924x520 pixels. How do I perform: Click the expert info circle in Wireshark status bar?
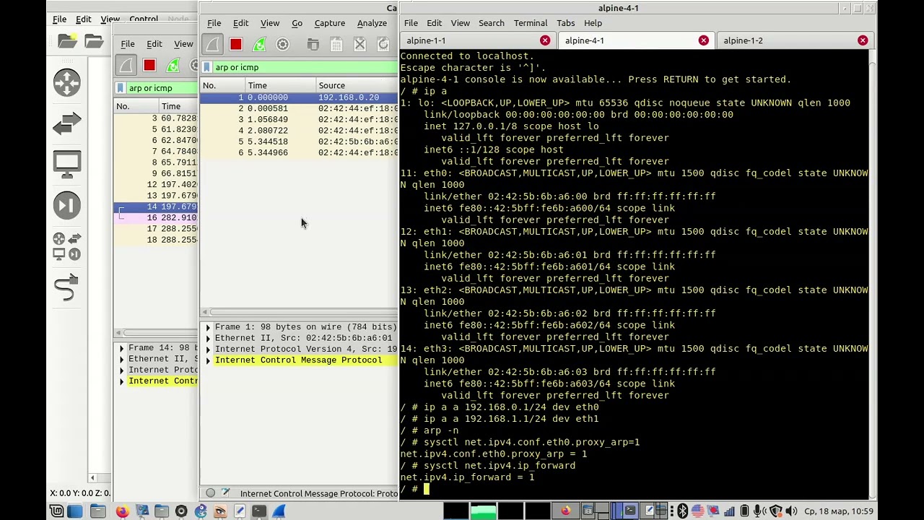click(210, 493)
